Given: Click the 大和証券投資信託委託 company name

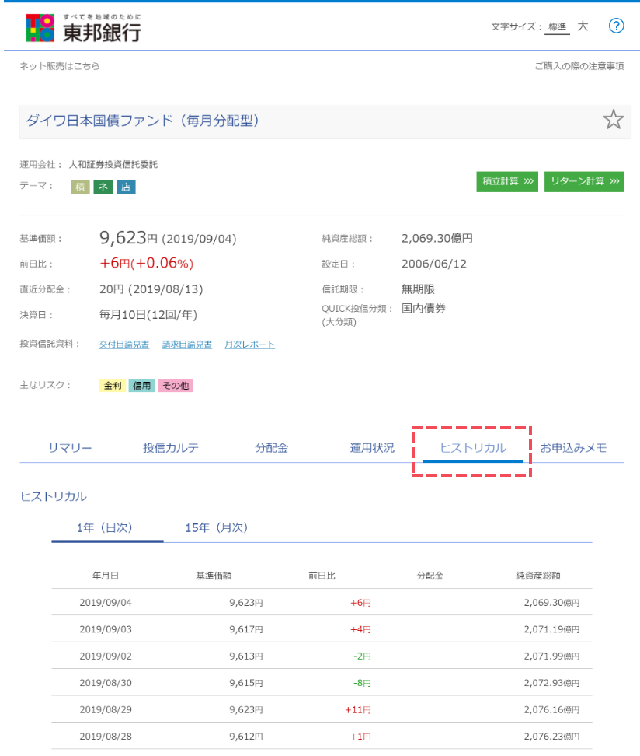Looking at the screenshot, I should 113,164.
